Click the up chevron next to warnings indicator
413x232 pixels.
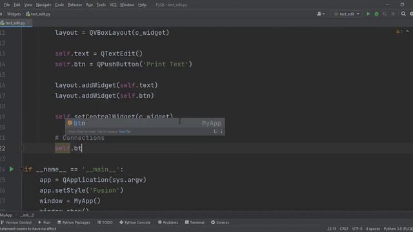(x=407, y=32)
